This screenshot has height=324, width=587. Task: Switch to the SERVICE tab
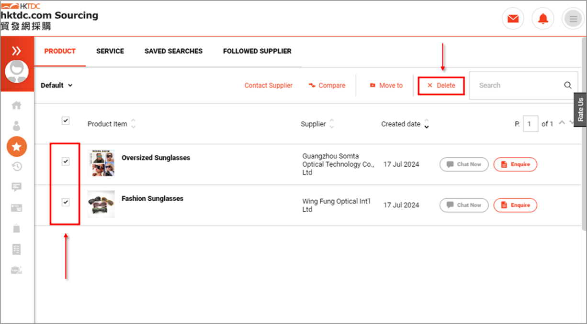(110, 51)
